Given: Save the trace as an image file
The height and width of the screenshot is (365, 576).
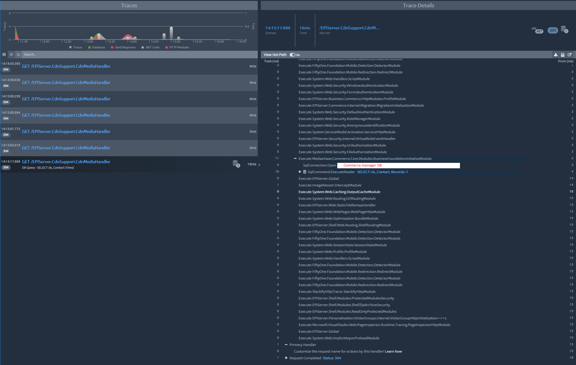Looking at the screenshot, I should [x=562, y=55].
